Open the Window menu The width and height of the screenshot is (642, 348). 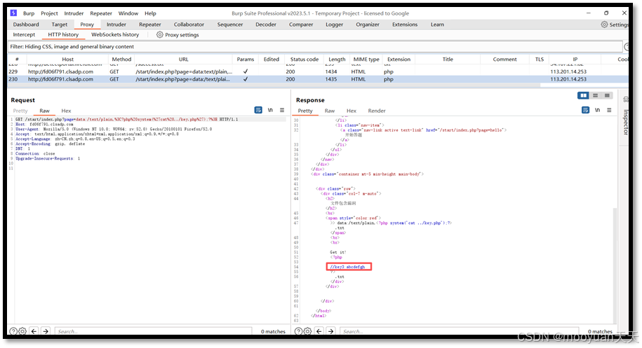128,13
